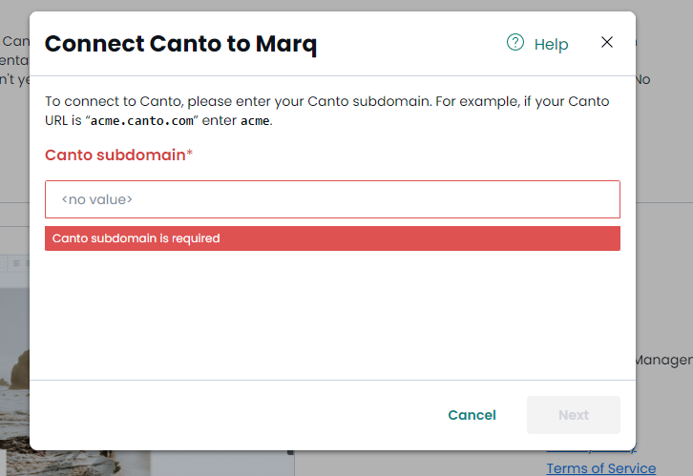Click the dimmed 'No' text at right edge

(x=643, y=79)
